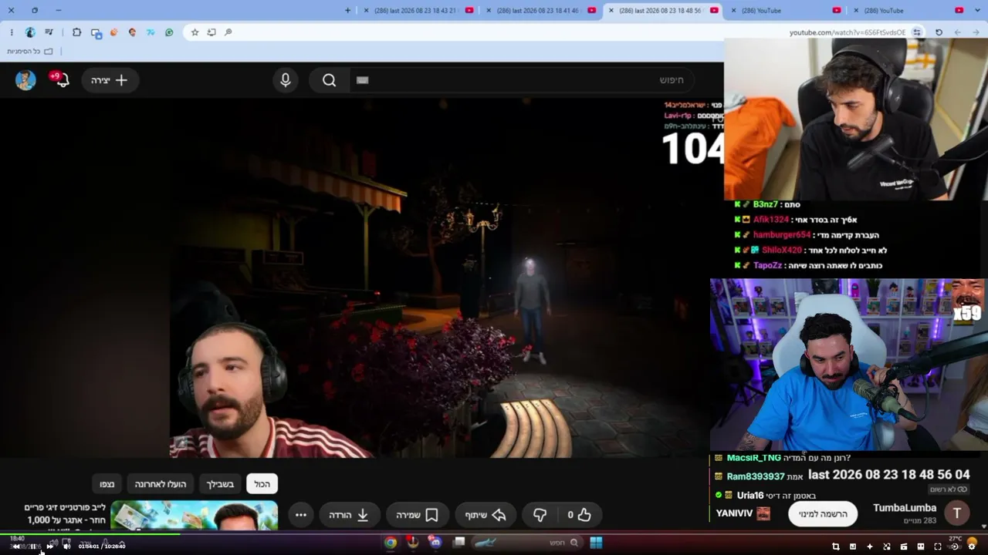
Task: Select the 'בשבילך' filter chip
Action: point(220,484)
